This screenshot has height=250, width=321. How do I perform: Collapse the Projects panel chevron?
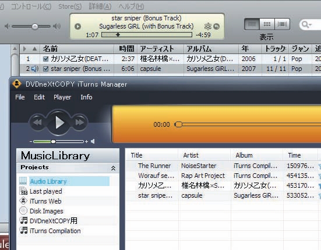(x=113, y=168)
